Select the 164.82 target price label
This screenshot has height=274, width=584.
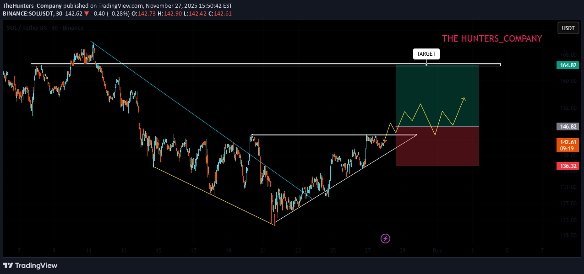point(568,65)
